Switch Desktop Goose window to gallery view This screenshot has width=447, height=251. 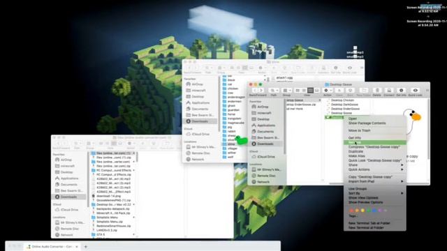(x=316, y=91)
